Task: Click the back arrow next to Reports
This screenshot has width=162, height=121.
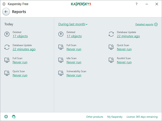Action: coord(6,12)
